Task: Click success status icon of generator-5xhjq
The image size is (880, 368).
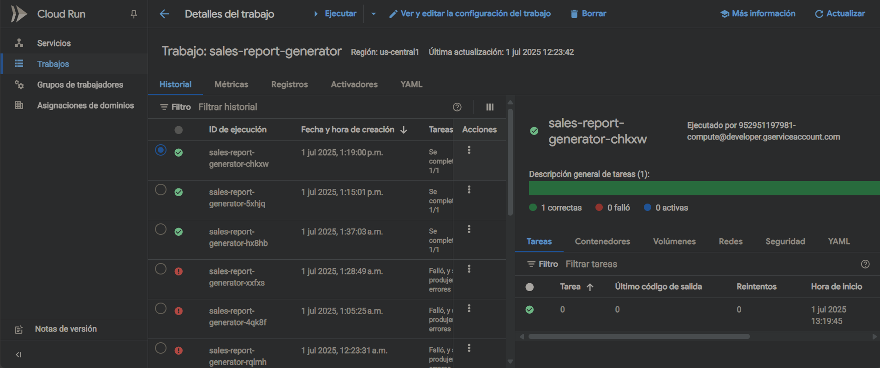Action: point(178,192)
